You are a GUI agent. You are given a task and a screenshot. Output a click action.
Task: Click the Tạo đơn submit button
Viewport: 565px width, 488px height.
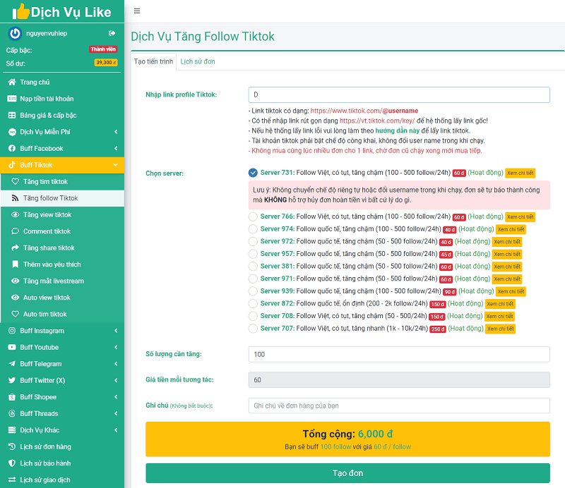[347, 473]
